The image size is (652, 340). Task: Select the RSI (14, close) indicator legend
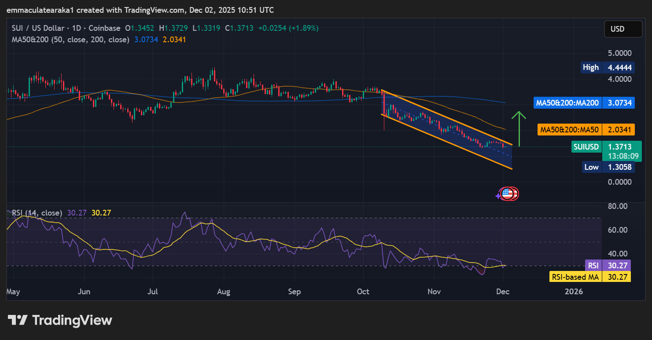[x=37, y=213]
